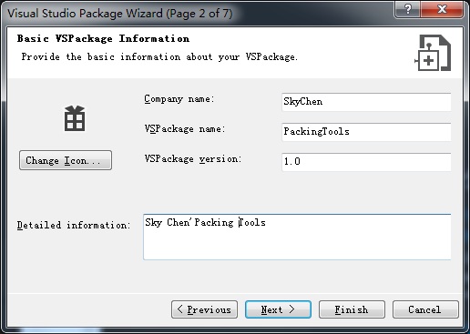Click the 'Provide the basic information' description text
The image size is (470, 334).
(x=159, y=57)
